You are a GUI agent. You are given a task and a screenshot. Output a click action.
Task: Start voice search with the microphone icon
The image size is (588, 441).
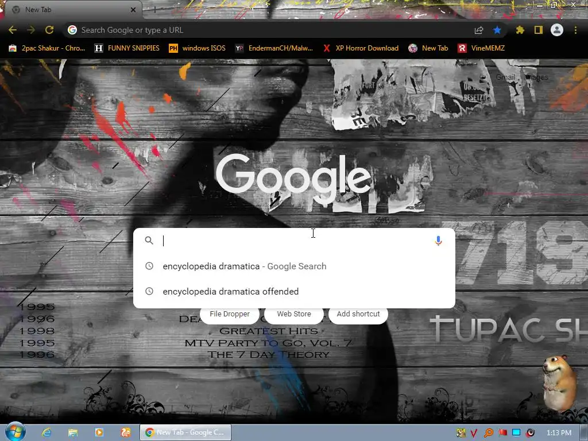point(438,241)
